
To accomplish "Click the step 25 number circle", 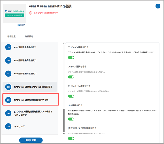I will (x=8, y=126).
